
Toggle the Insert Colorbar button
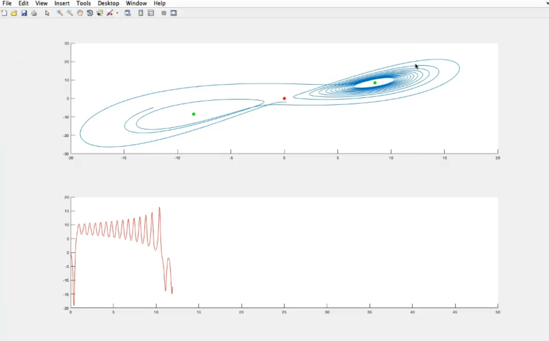141,13
